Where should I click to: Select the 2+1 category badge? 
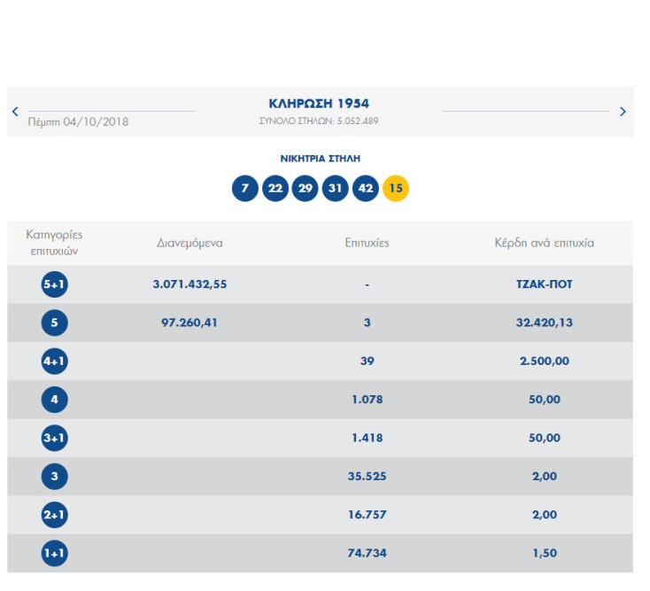(54, 515)
